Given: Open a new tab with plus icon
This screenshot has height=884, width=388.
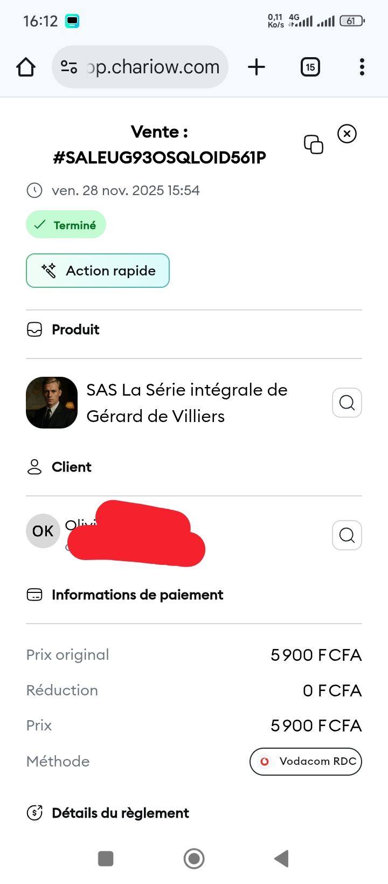Looking at the screenshot, I should pos(257,67).
